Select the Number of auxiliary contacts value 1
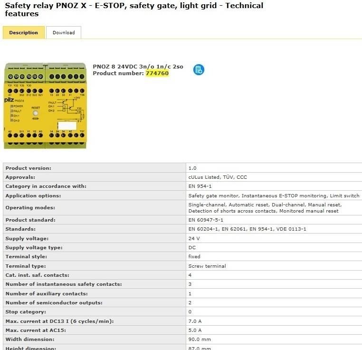The image size is (362, 350). pyautogui.click(x=190, y=293)
